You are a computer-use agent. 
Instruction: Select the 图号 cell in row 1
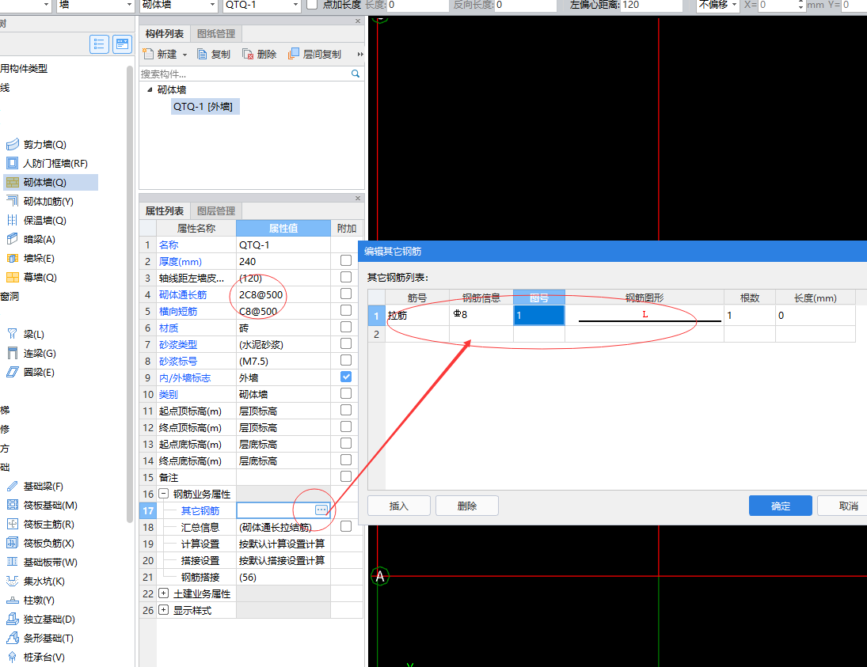(x=539, y=315)
